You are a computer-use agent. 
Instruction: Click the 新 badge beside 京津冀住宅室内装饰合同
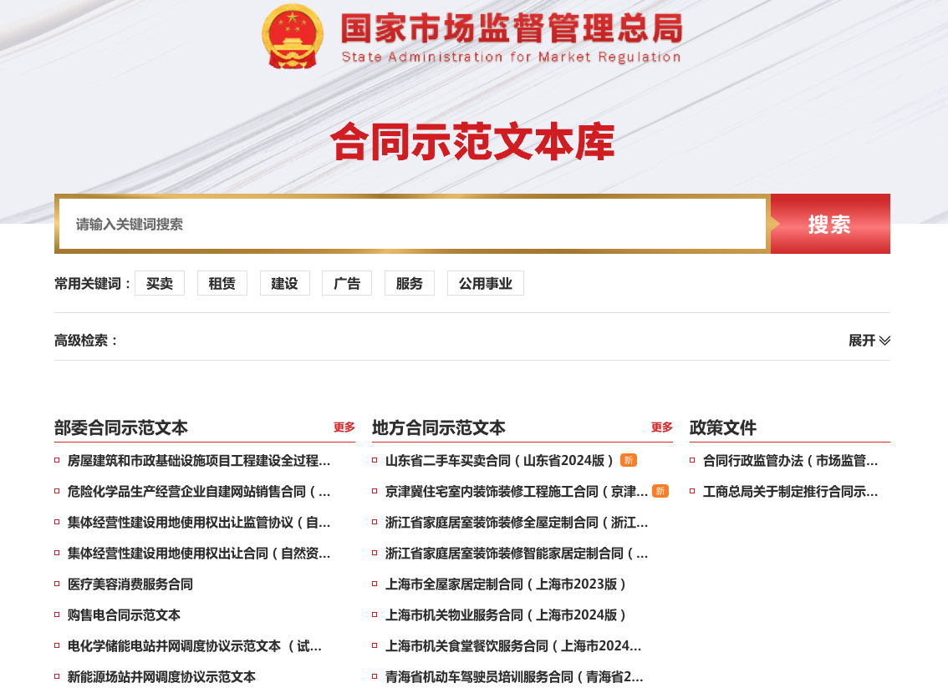[660, 491]
